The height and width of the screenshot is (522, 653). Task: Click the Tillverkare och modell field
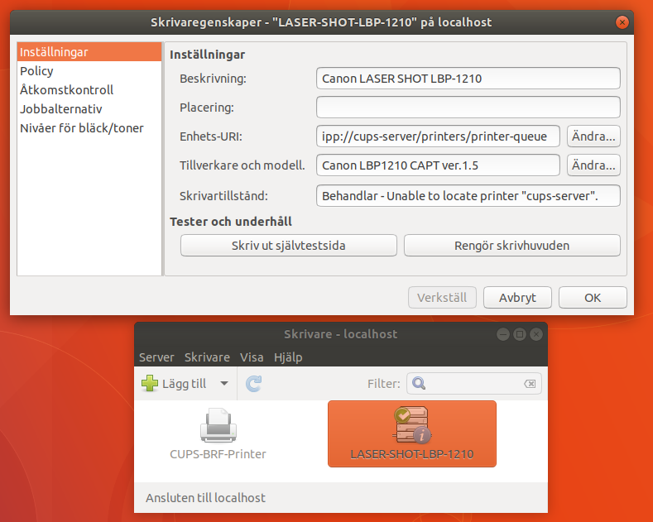(x=438, y=165)
